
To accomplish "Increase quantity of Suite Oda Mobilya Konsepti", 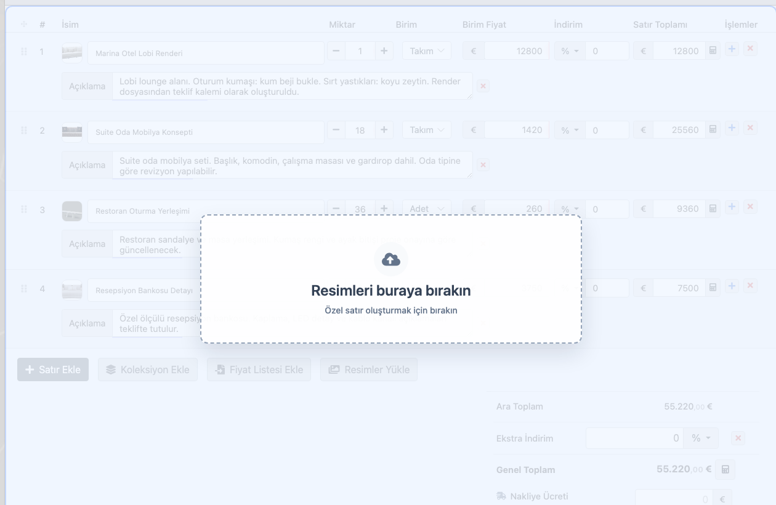I will tap(384, 129).
